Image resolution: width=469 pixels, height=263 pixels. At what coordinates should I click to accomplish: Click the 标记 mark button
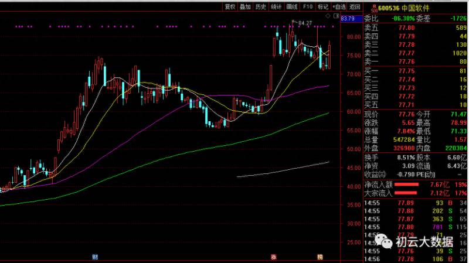pyautogui.click(x=323, y=6)
